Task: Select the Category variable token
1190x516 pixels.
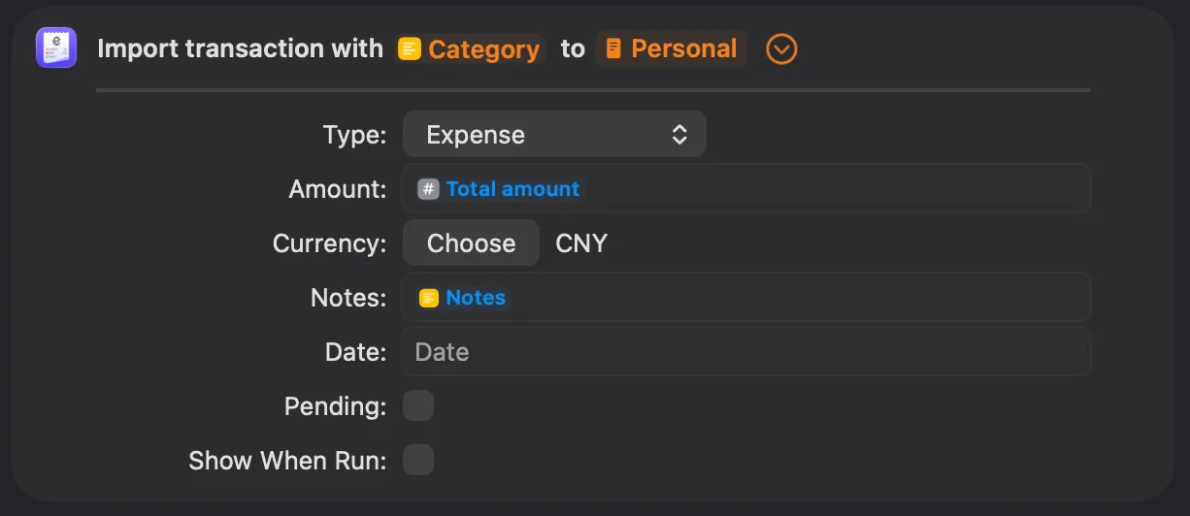Action: pos(471,49)
